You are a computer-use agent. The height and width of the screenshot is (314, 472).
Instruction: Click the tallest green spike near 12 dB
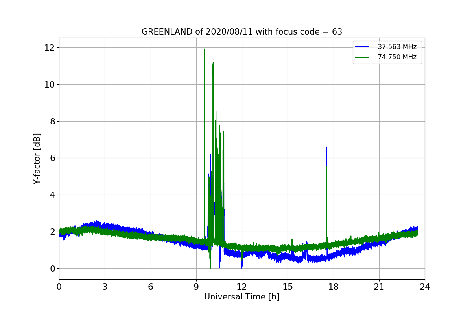coord(205,49)
